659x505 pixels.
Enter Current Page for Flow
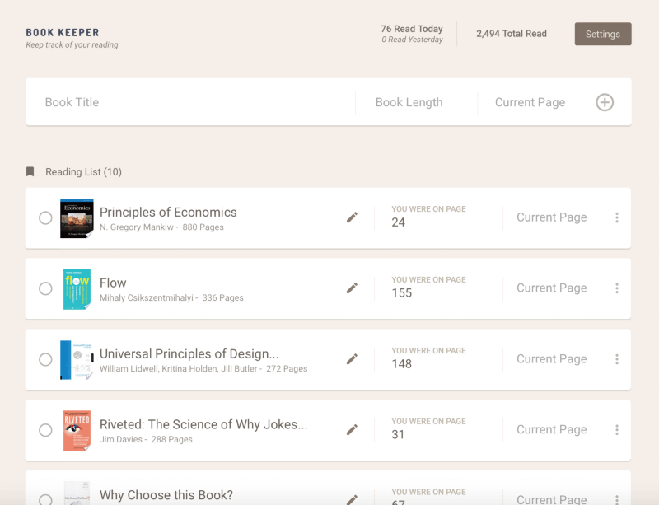pyautogui.click(x=551, y=288)
